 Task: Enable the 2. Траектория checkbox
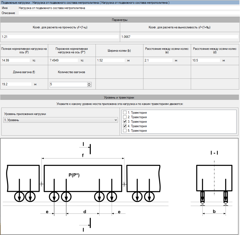click(125, 117)
